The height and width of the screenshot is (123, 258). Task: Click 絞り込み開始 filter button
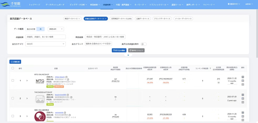[x=119, y=50]
